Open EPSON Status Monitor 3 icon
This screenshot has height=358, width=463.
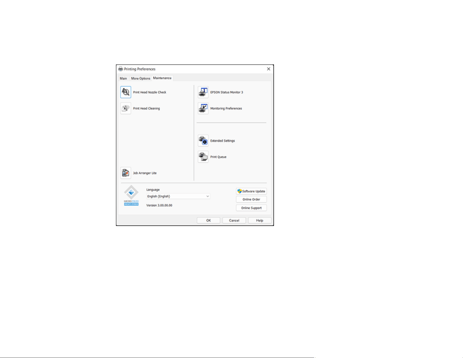(203, 92)
